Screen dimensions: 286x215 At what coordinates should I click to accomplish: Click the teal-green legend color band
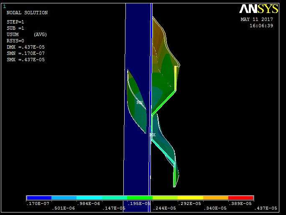(x=115, y=198)
